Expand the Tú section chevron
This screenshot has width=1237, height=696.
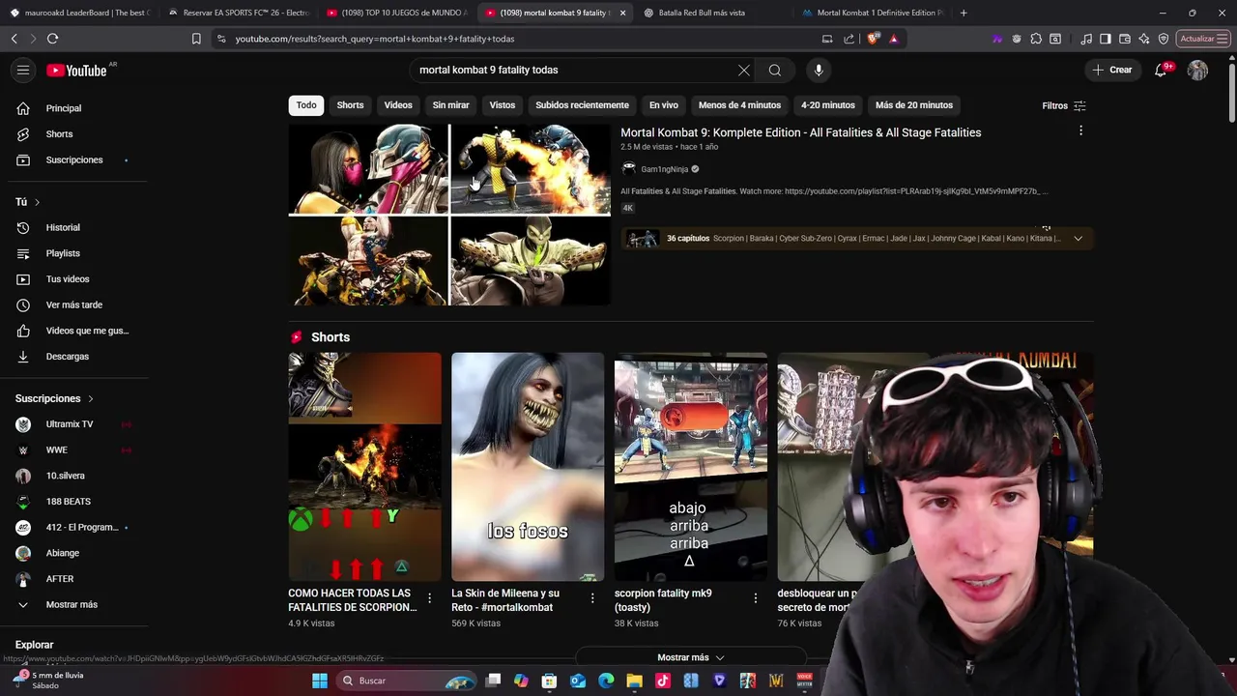coord(37,202)
